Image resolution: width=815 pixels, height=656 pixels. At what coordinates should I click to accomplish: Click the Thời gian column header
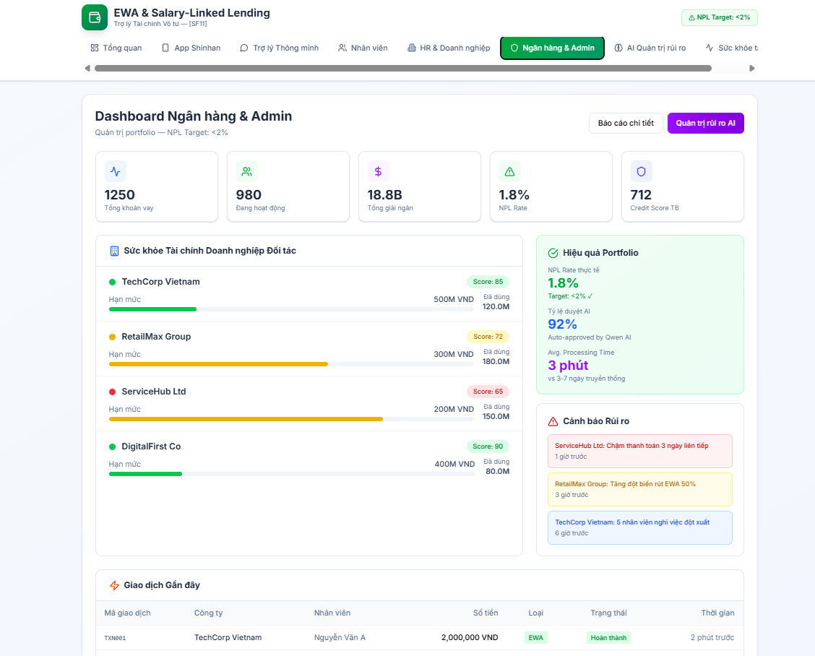point(717,613)
